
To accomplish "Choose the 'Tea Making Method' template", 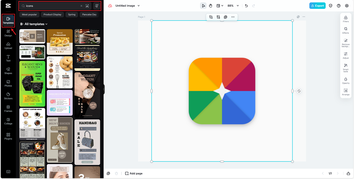I will 32,52.
